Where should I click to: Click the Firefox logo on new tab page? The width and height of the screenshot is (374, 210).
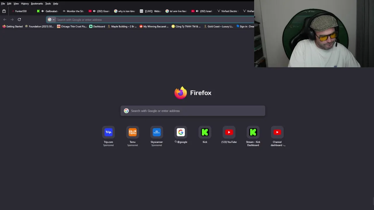(181, 93)
